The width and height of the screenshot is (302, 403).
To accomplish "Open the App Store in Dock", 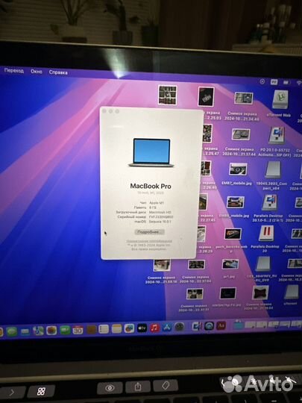I will pyautogui.click(x=167, y=328).
